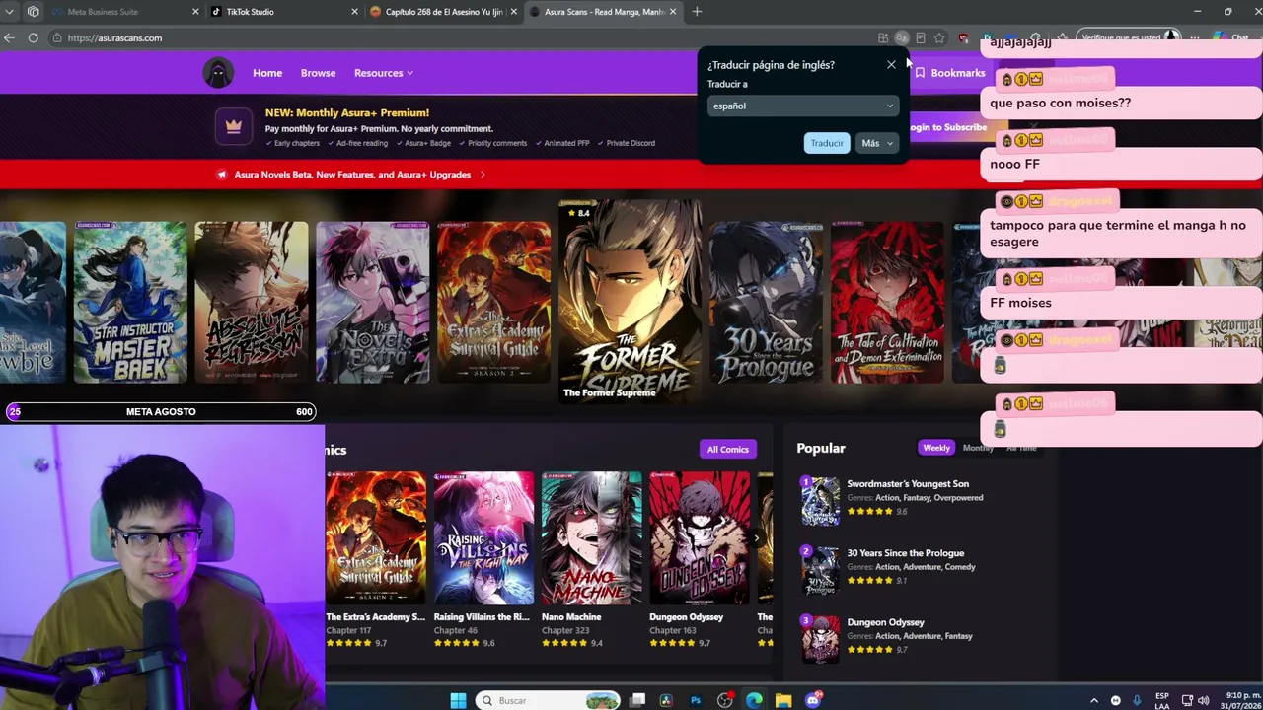Open the volume control in the system tray
This screenshot has width=1263, height=710.
coord(1203,700)
